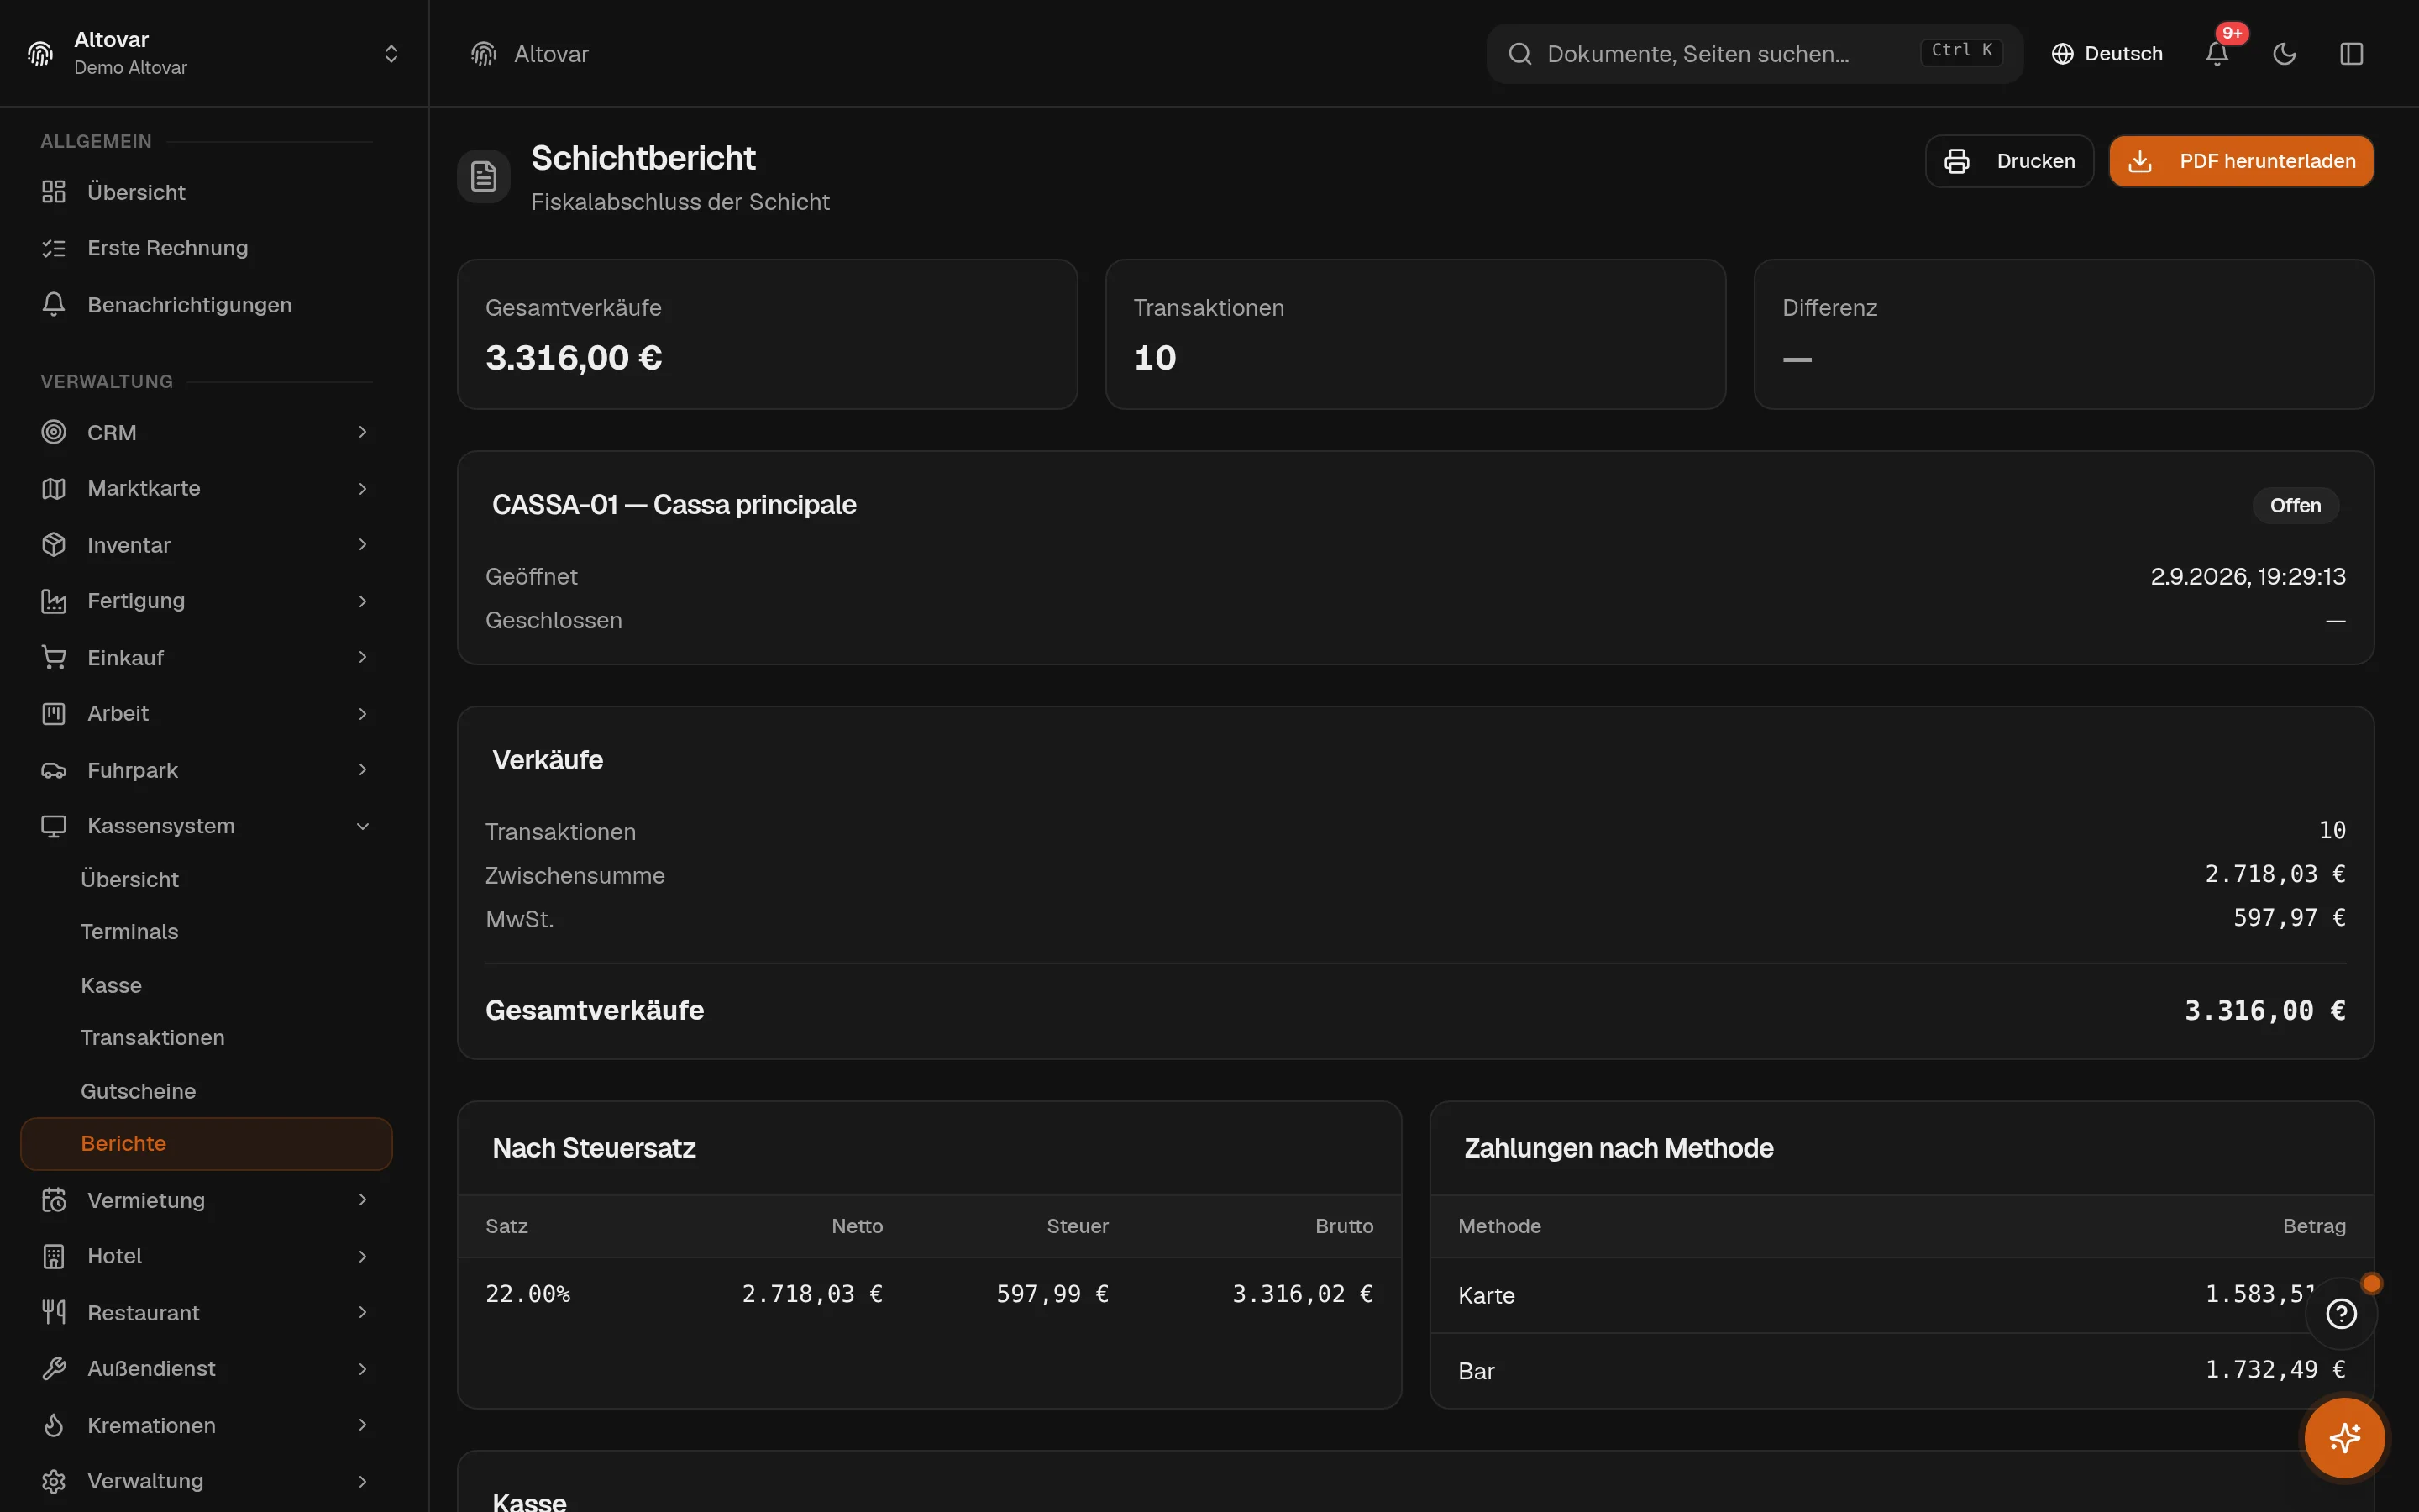Screen dimensions: 2419x1512
Task: Open the Deutsch language selector
Action: [2107, 54]
